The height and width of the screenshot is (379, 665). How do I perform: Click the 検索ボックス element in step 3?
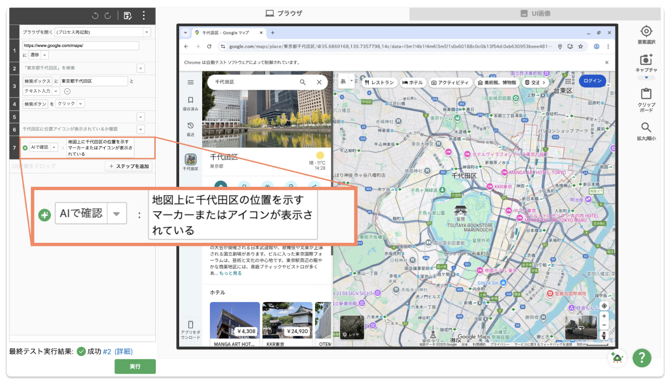click(37, 81)
